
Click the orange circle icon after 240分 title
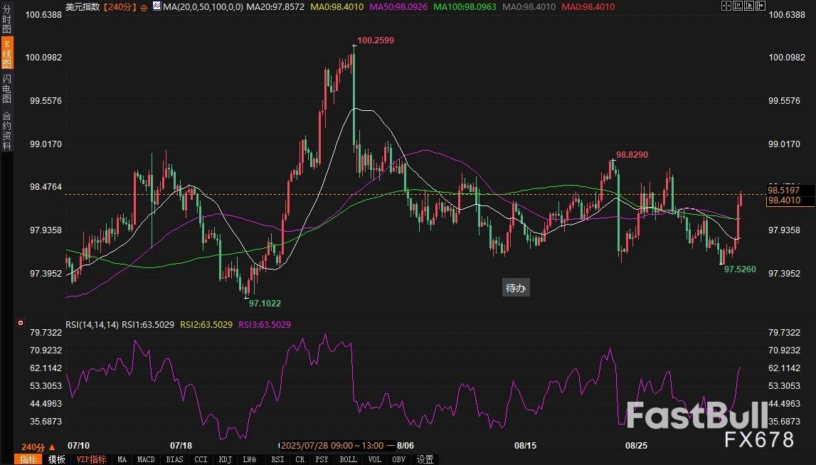click(x=145, y=7)
